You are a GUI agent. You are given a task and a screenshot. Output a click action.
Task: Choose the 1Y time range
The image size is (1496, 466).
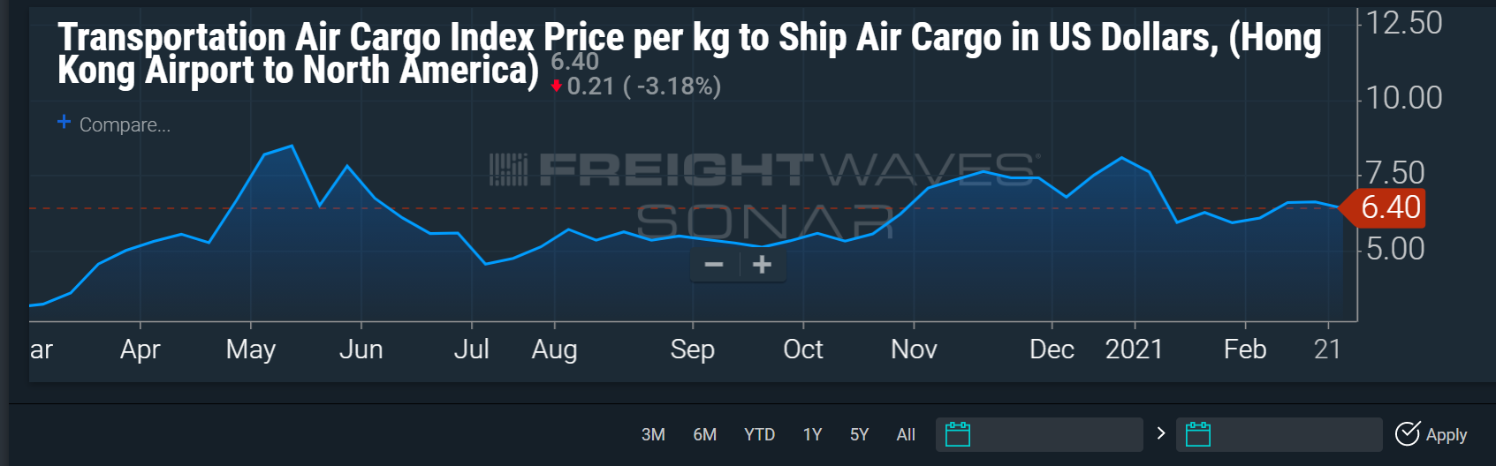pos(812,434)
